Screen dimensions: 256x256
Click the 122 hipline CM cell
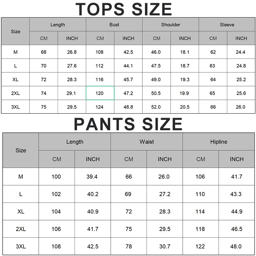pyautogui.click(x=201, y=246)
